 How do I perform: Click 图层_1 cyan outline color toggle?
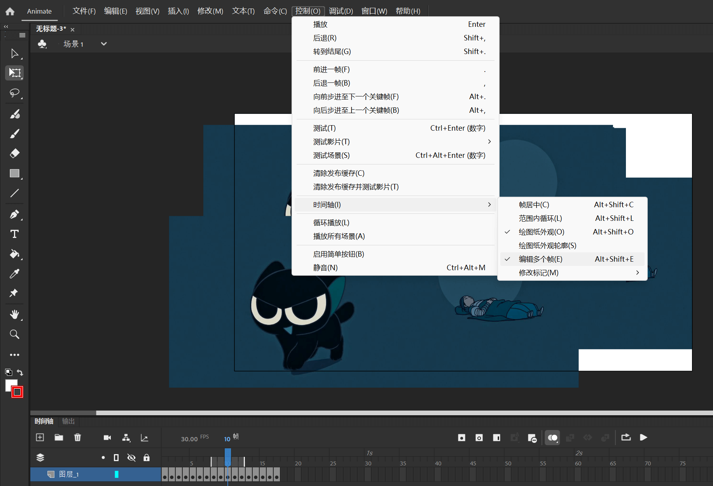(116, 474)
